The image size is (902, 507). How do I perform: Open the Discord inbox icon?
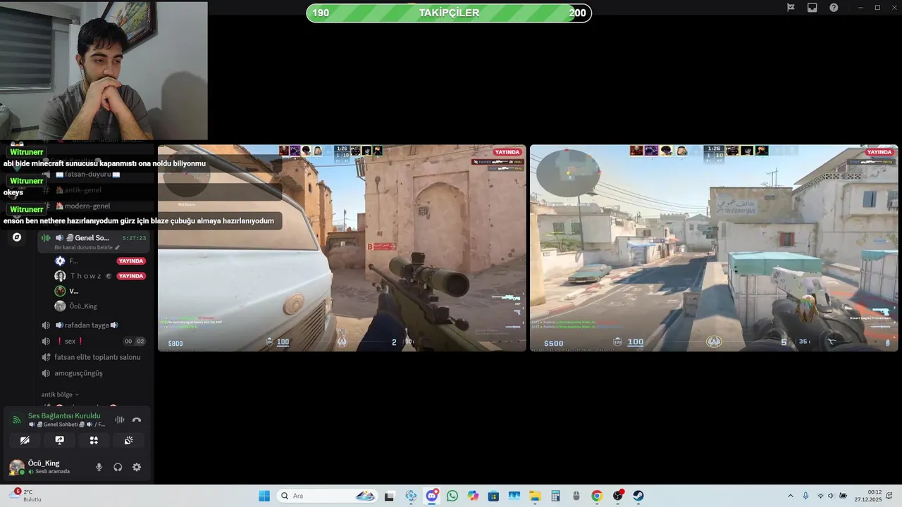pos(813,8)
